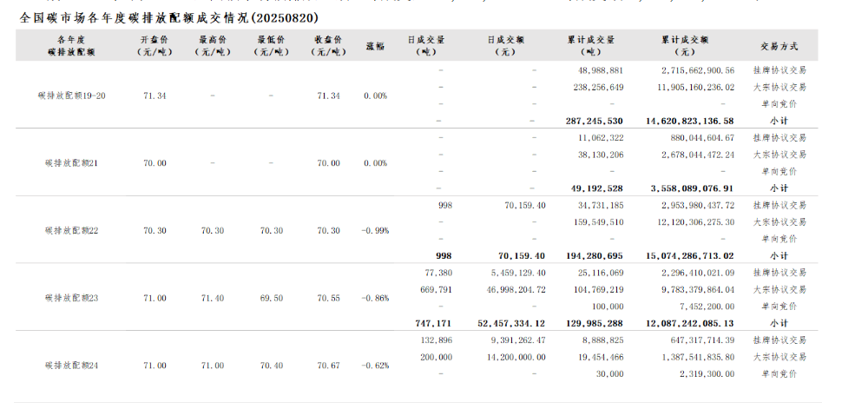This screenshot has height=409, width=855.
Task: Click the 69.50 lowest price cell
Action: pyautogui.click(x=271, y=298)
